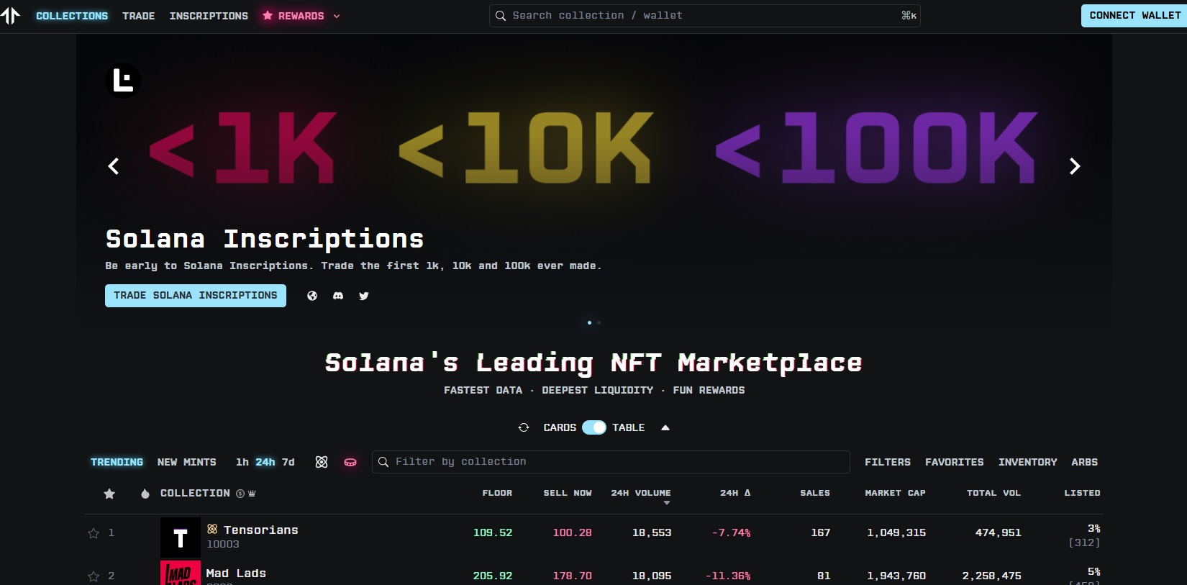This screenshot has height=585, width=1187.
Task: Show Favorites collections
Action: (x=955, y=462)
